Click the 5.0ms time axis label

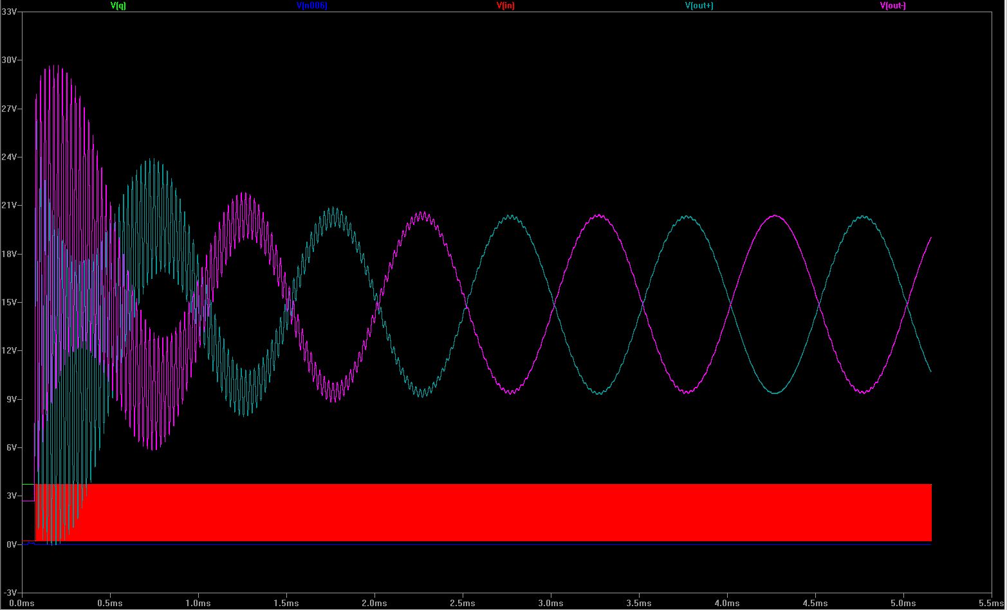[x=903, y=604]
